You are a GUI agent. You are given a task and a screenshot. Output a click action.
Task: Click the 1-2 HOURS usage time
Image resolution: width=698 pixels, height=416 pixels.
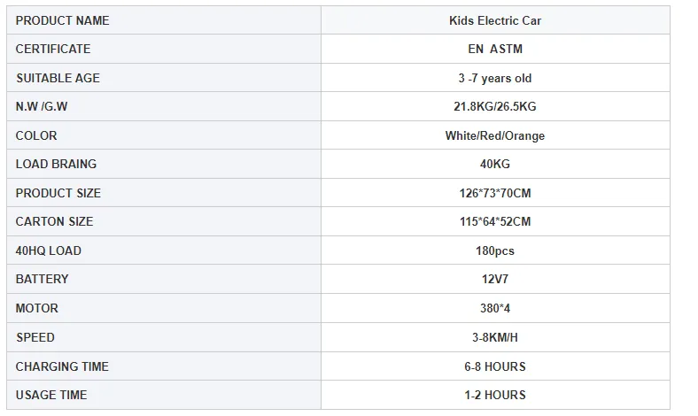pos(494,395)
